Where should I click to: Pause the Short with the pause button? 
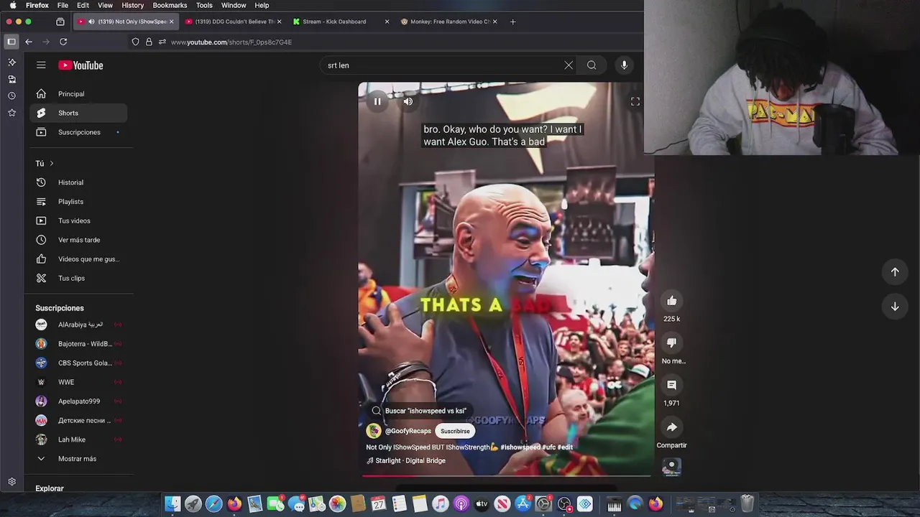tap(377, 101)
